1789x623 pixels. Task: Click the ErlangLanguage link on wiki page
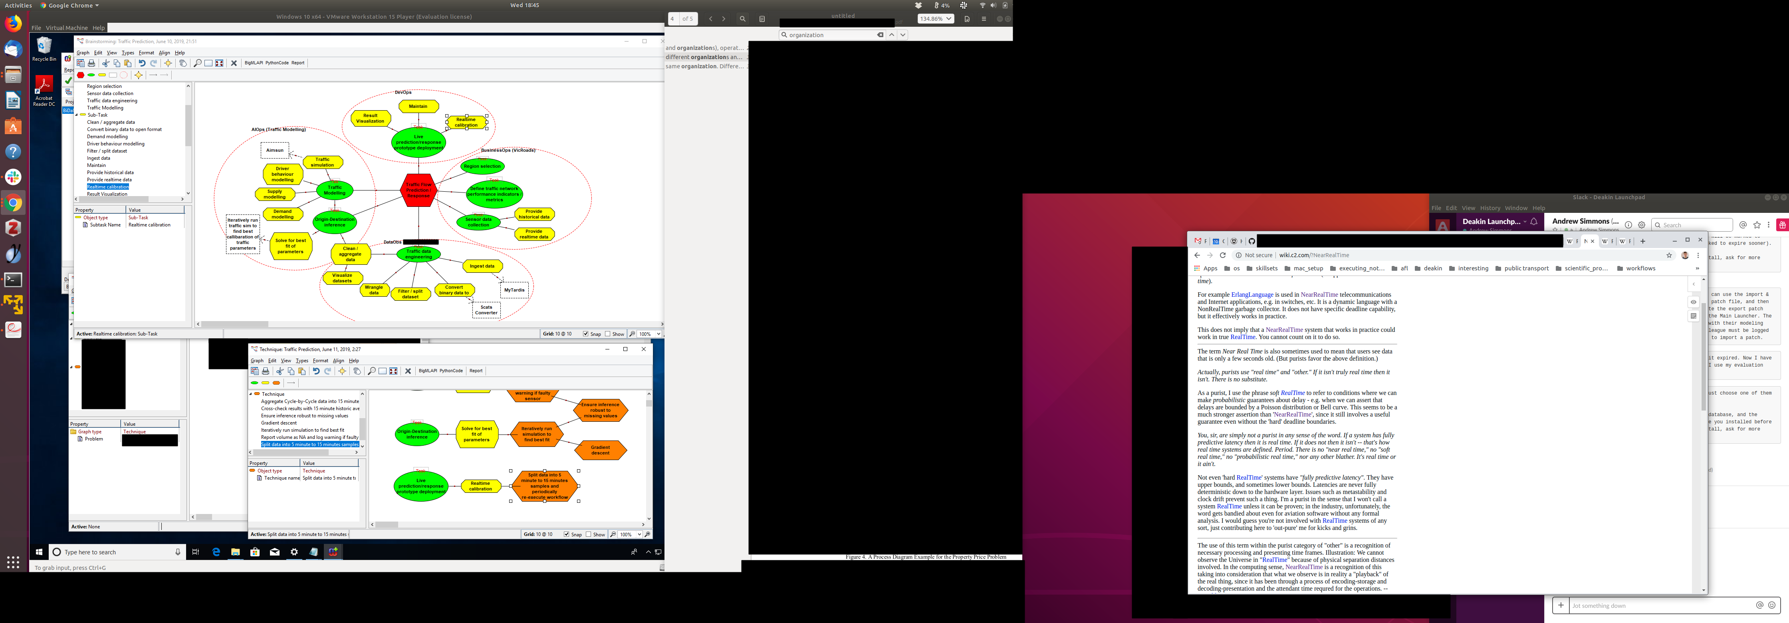pyautogui.click(x=1252, y=294)
